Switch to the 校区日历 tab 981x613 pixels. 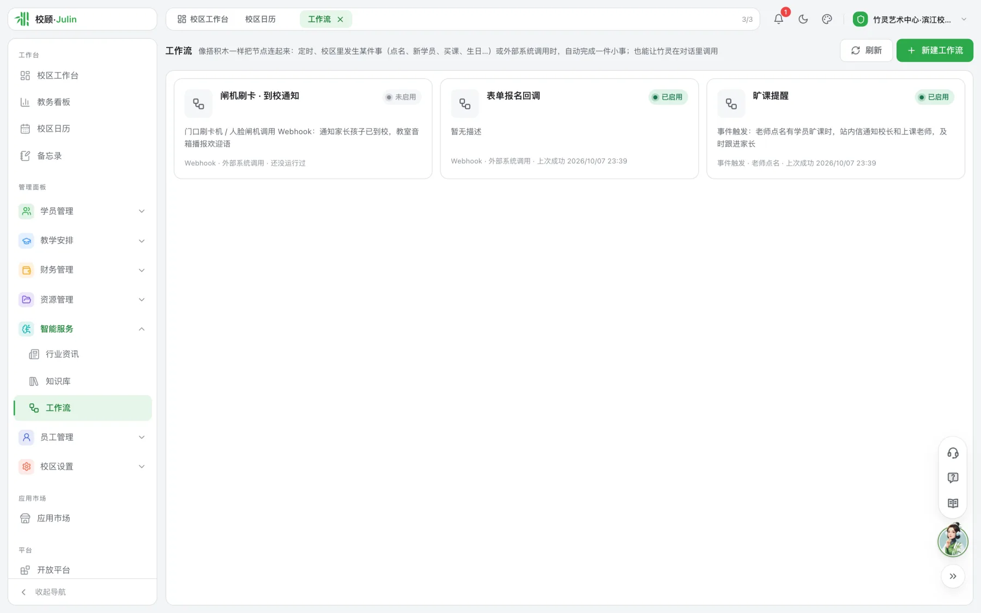[261, 19]
